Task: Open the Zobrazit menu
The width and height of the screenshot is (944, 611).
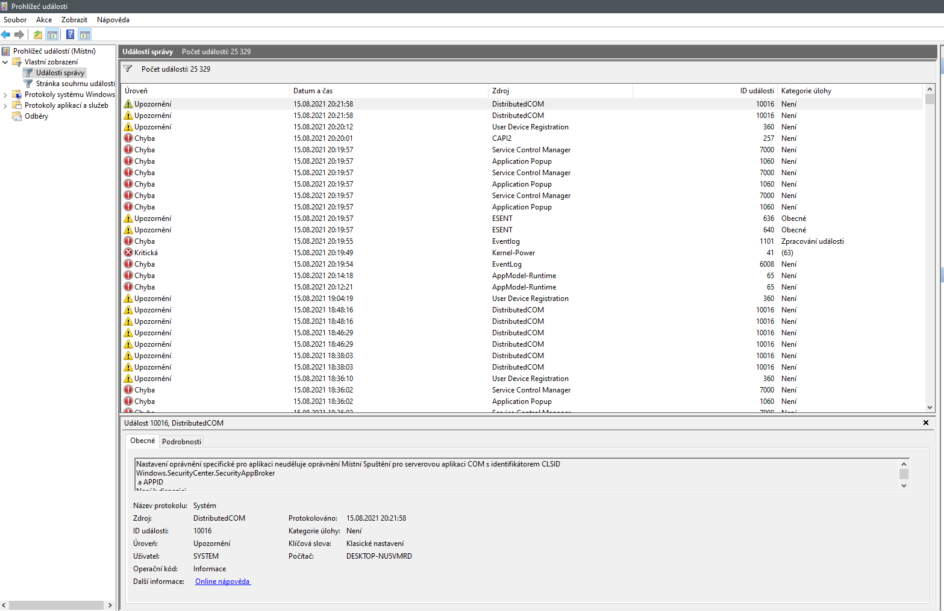Action: pos(74,20)
